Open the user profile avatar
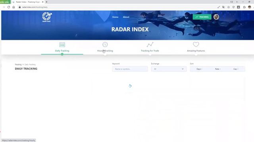This screenshot has width=254, height=142. 216,17
